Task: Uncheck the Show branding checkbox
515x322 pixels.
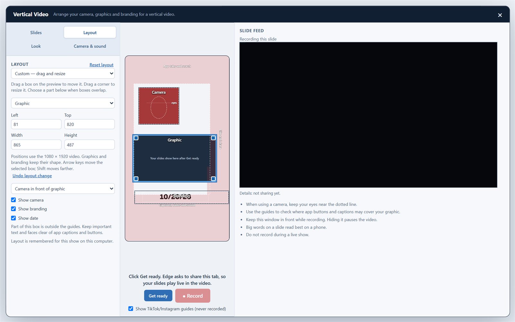Action: click(14, 209)
